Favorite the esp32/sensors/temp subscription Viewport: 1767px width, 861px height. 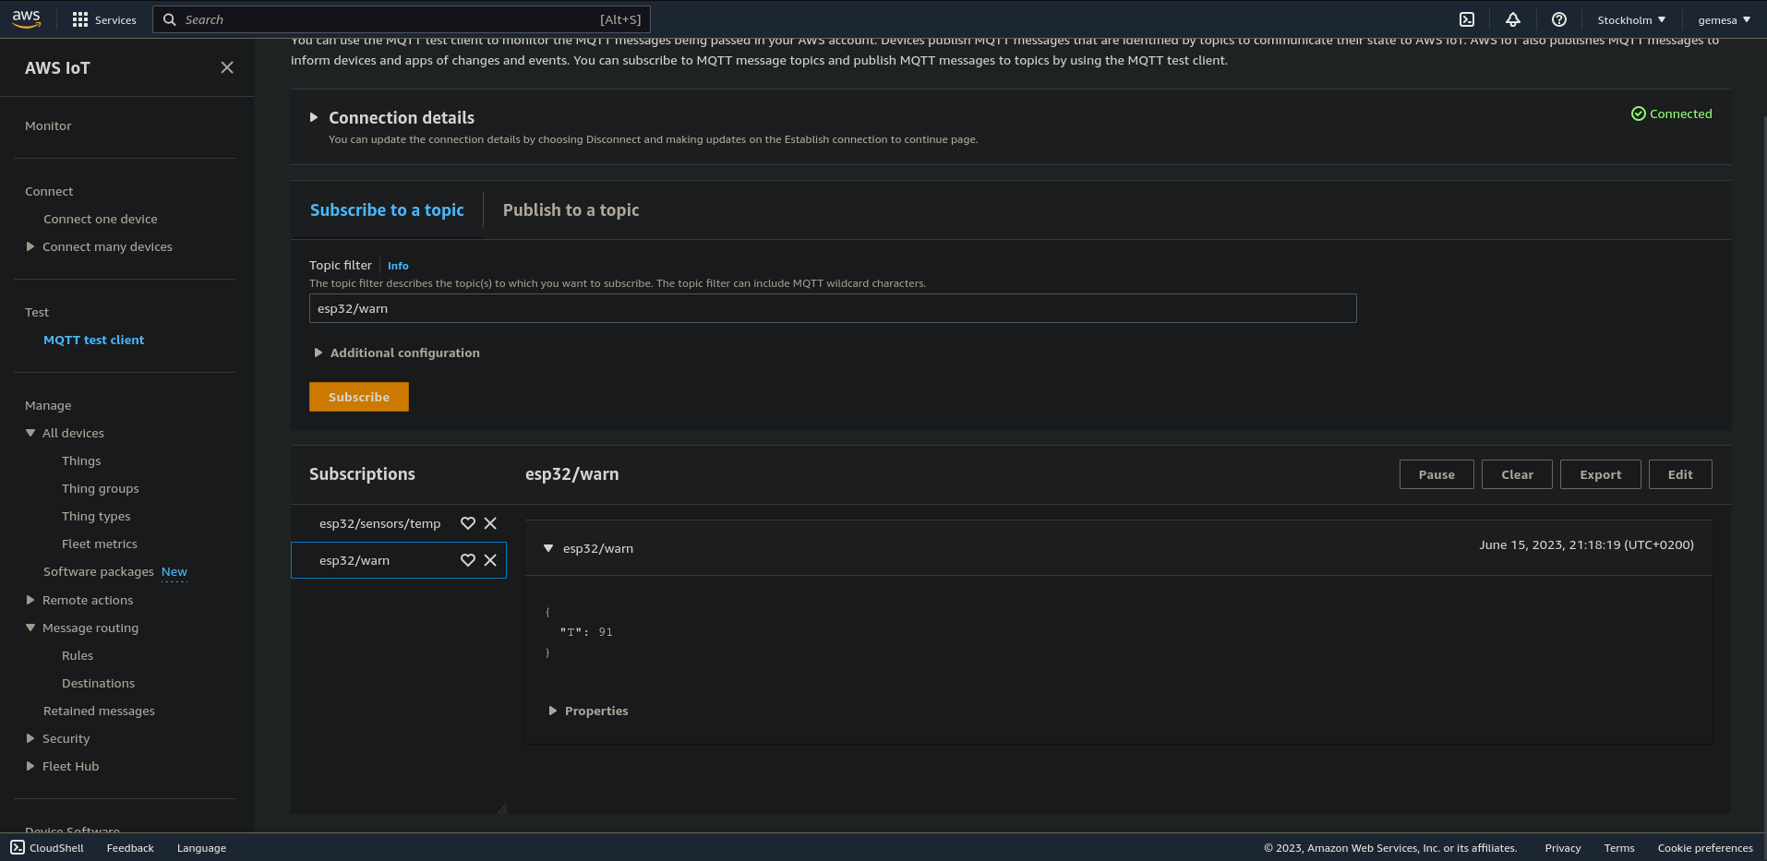(468, 523)
